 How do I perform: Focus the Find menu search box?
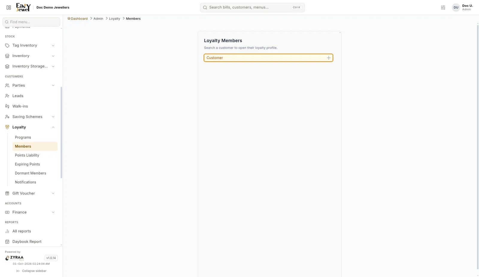click(31, 22)
